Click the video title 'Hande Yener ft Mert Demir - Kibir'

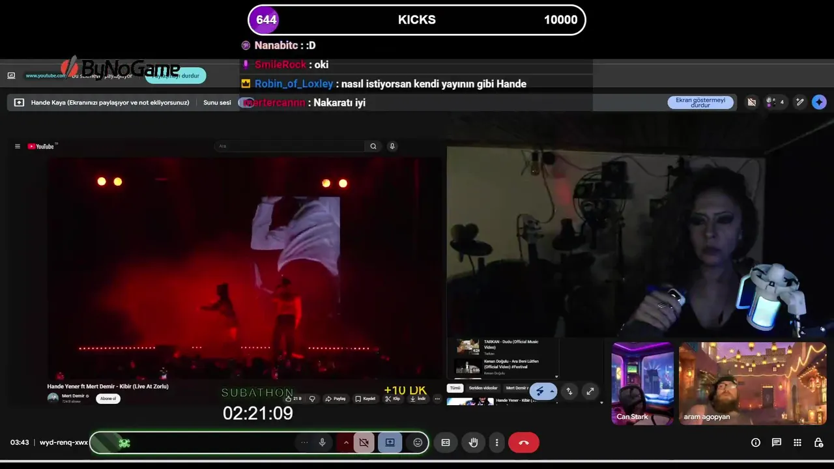108,386
